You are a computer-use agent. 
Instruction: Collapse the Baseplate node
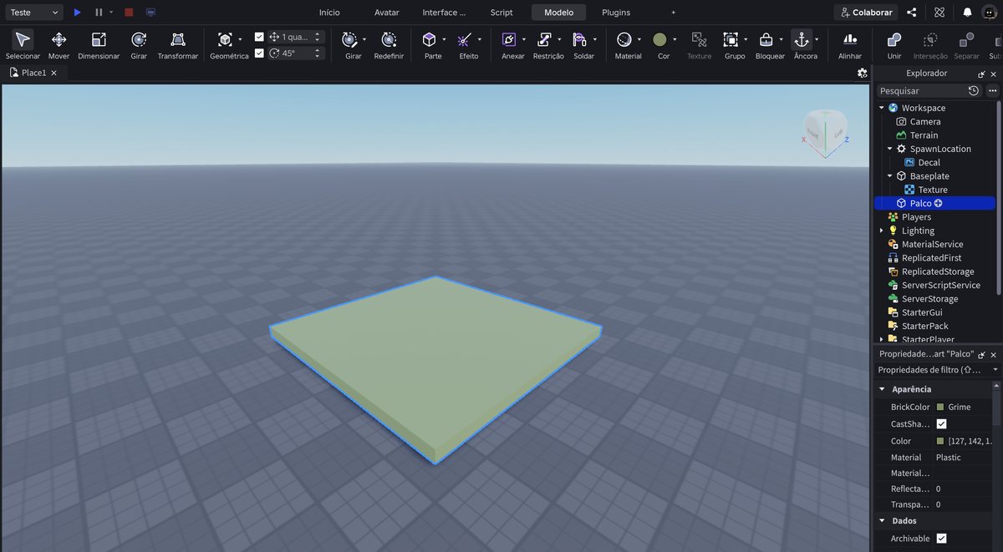[x=889, y=176]
